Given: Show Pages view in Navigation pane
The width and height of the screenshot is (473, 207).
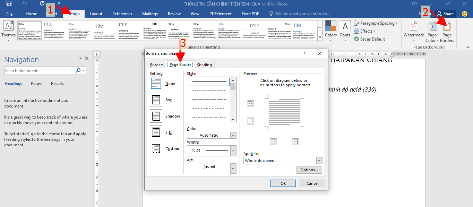Looking at the screenshot, I should (x=36, y=84).
